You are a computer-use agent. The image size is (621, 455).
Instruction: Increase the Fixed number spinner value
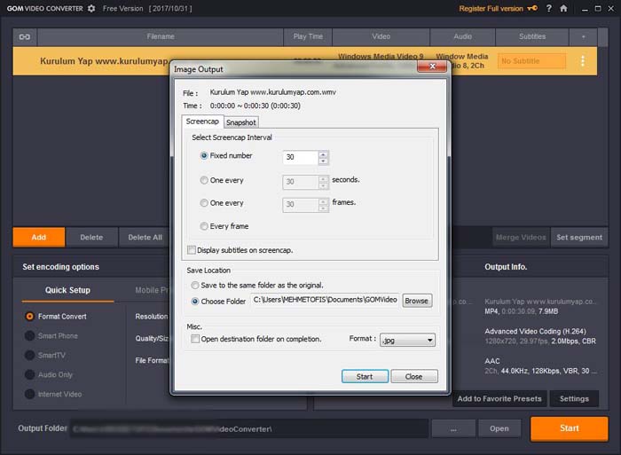tap(323, 154)
